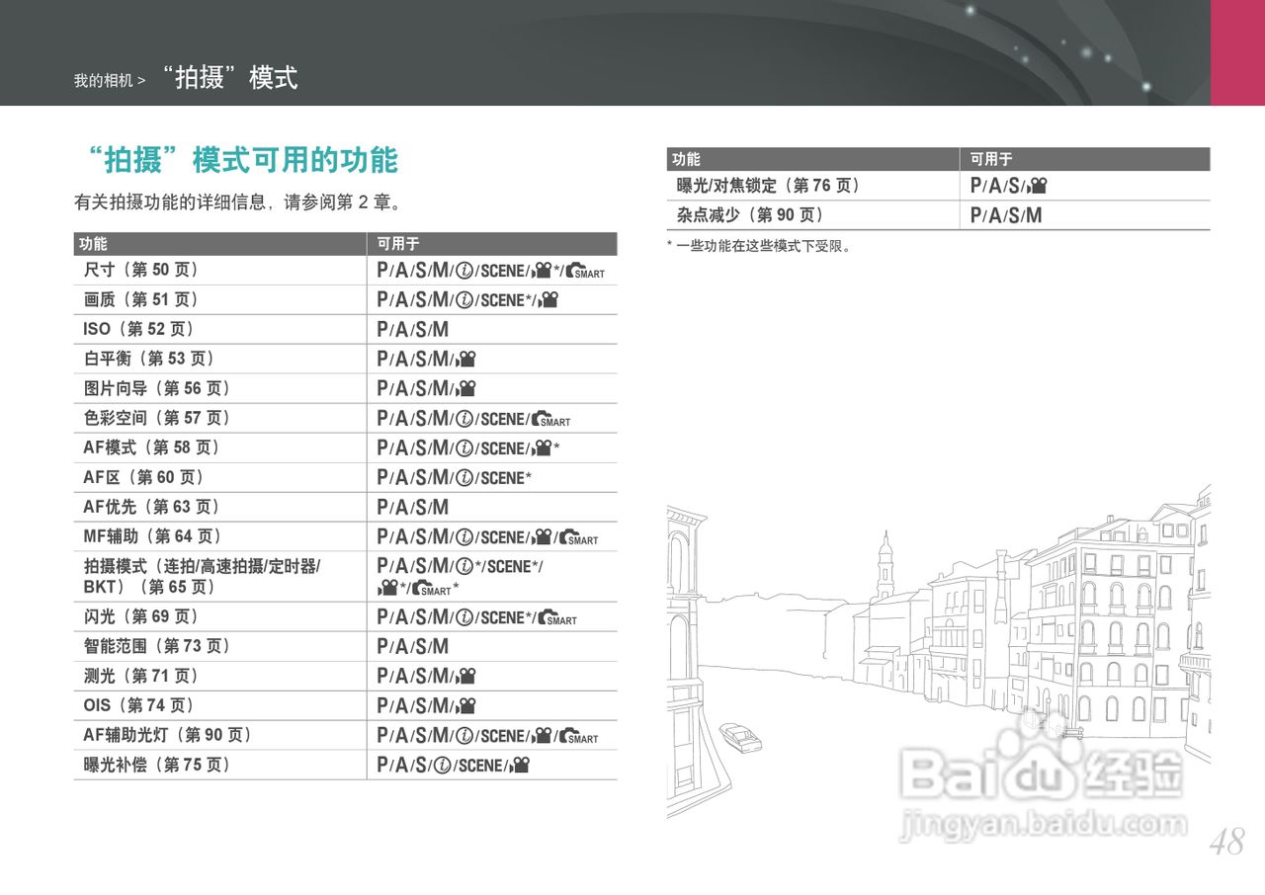Click the SMART camera icon in the 尺寸 row
The height and width of the screenshot is (895, 1265).
tap(585, 271)
